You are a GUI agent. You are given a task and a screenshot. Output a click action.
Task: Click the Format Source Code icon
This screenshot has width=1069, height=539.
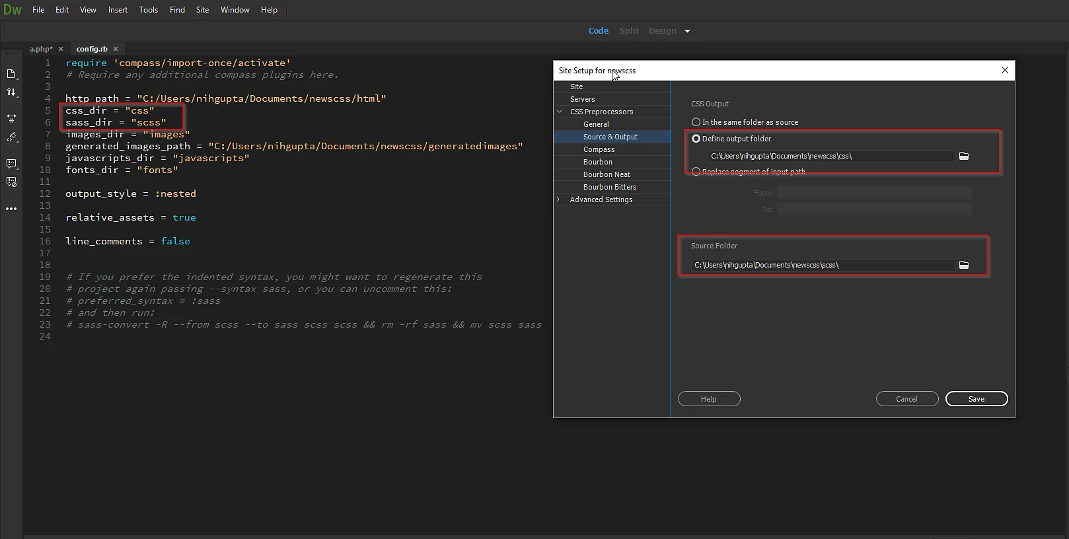(11, 137)
